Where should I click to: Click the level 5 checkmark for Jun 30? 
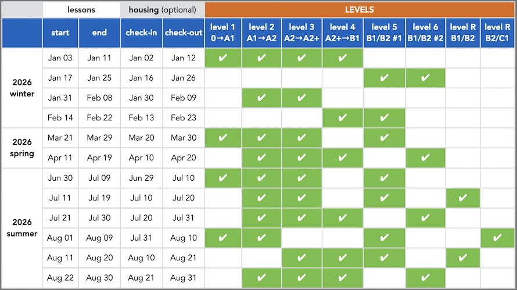[383, 178]
